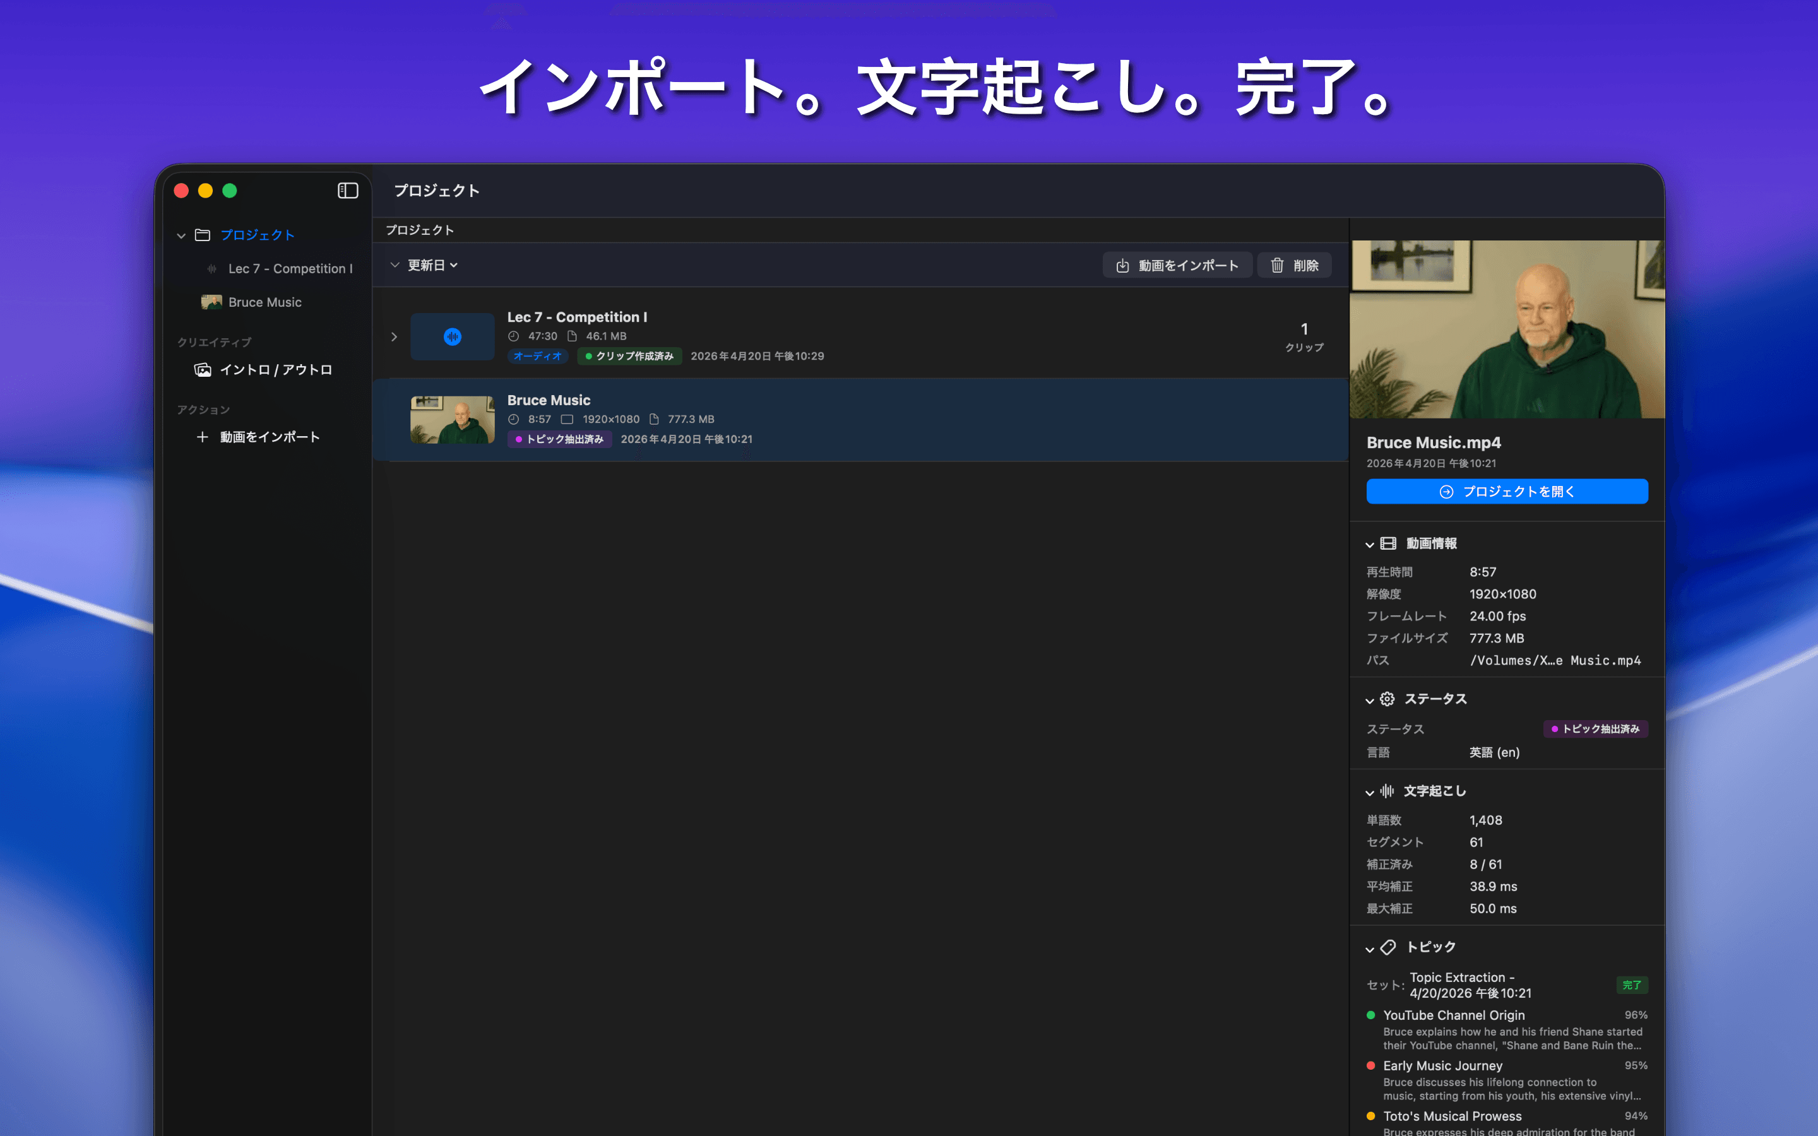The image size is (1818, 1136).
Task: Click the プロジェクトを開く button
Action: point(1507,492)
